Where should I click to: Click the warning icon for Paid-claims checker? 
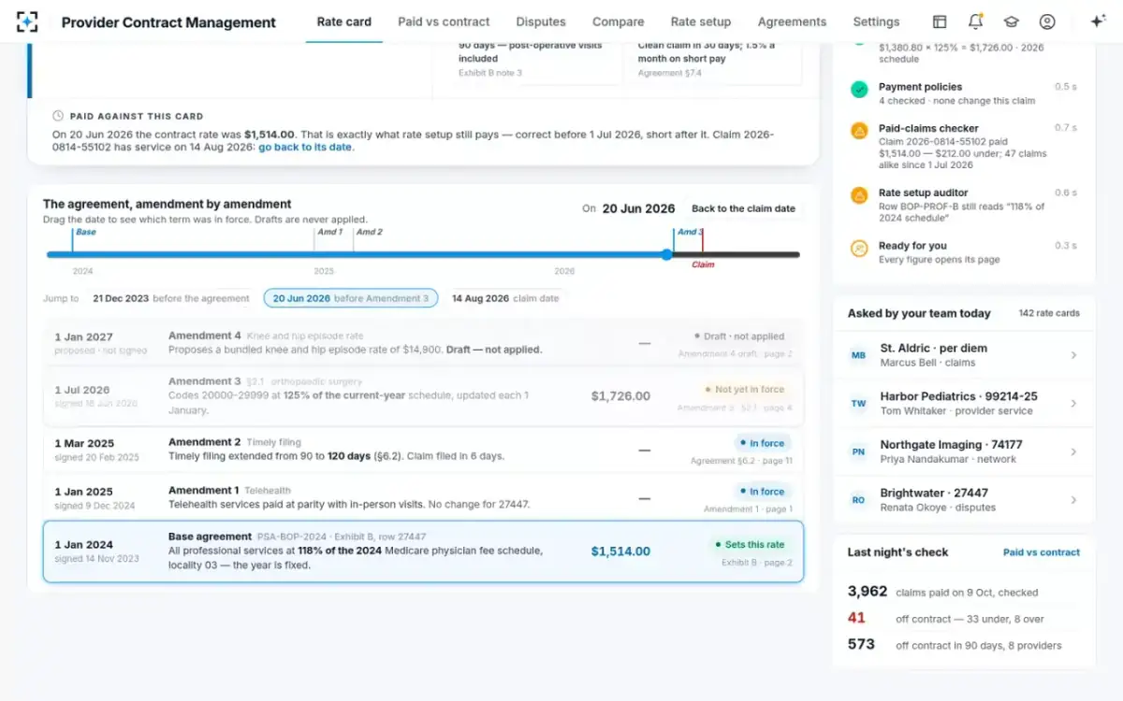coord(859,132)
